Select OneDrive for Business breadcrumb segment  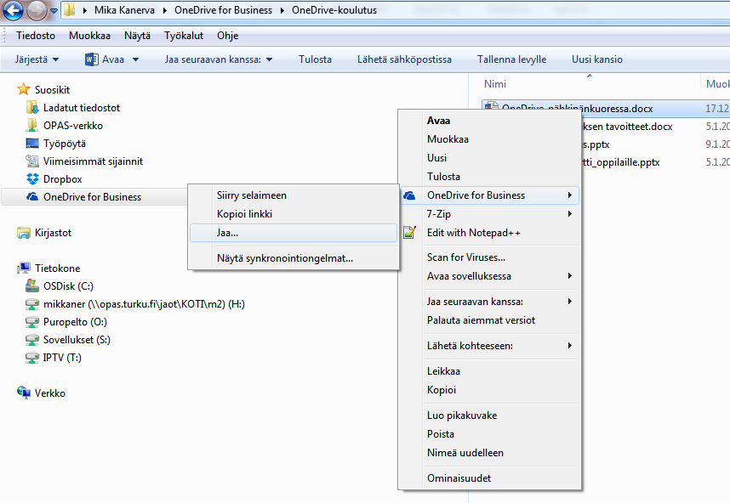[x=223, y=10]
